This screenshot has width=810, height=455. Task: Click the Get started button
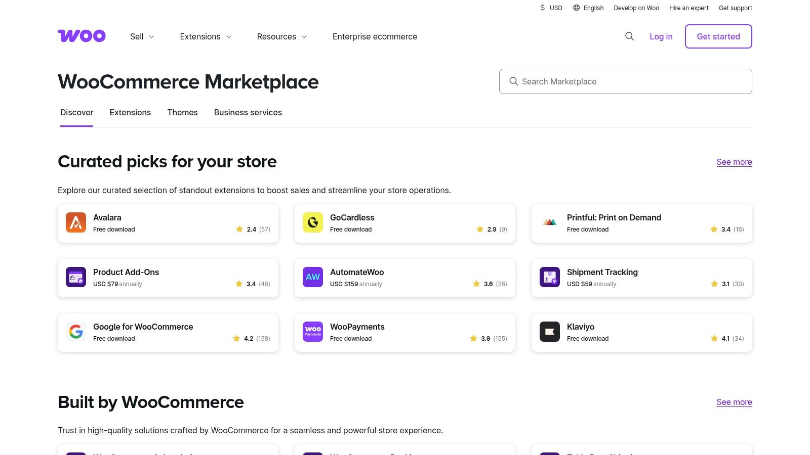click(x=718, y=36)
